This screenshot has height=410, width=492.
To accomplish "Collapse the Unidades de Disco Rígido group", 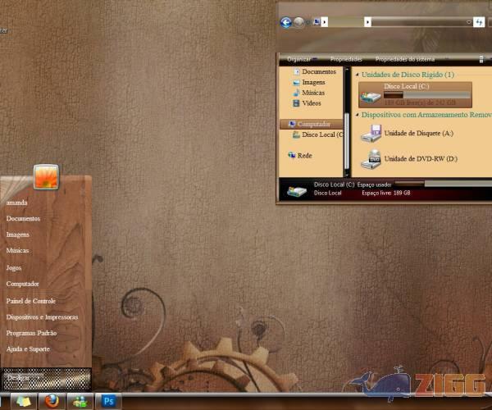I will tap(357, 75).
